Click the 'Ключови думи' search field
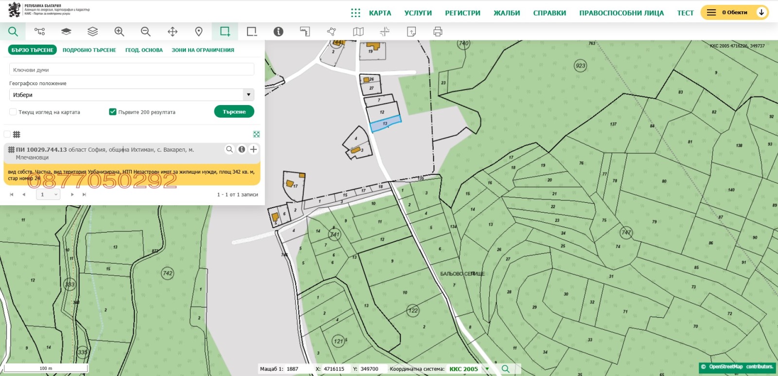Viewport: 778px width, 376px height. (131, 70)
